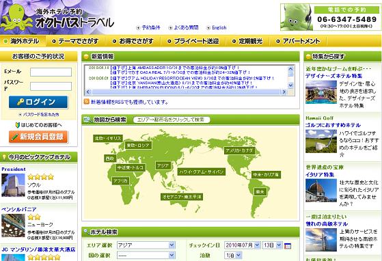Screen dimensions: 382x261
Task: Click the orange 新規会員登録 button
Action: tap(38, 137)
